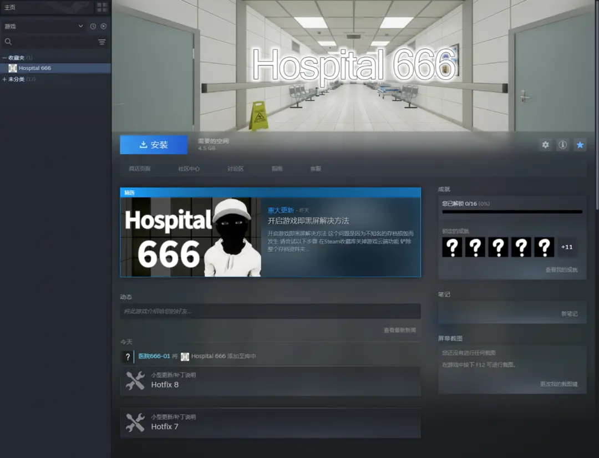The image size is (599, 458).
Task: Click the activity status input field
Action: click(271, 311)
